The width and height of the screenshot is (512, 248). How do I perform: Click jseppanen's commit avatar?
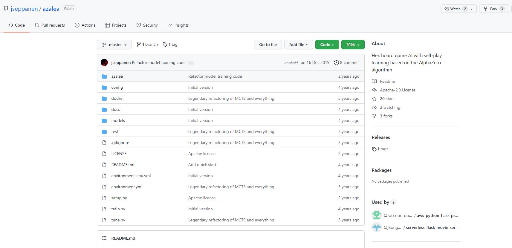(x=104, y=62)
